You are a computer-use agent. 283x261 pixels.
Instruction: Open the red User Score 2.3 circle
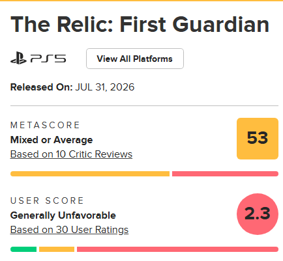pyautogui.click(x=258, y=214)
